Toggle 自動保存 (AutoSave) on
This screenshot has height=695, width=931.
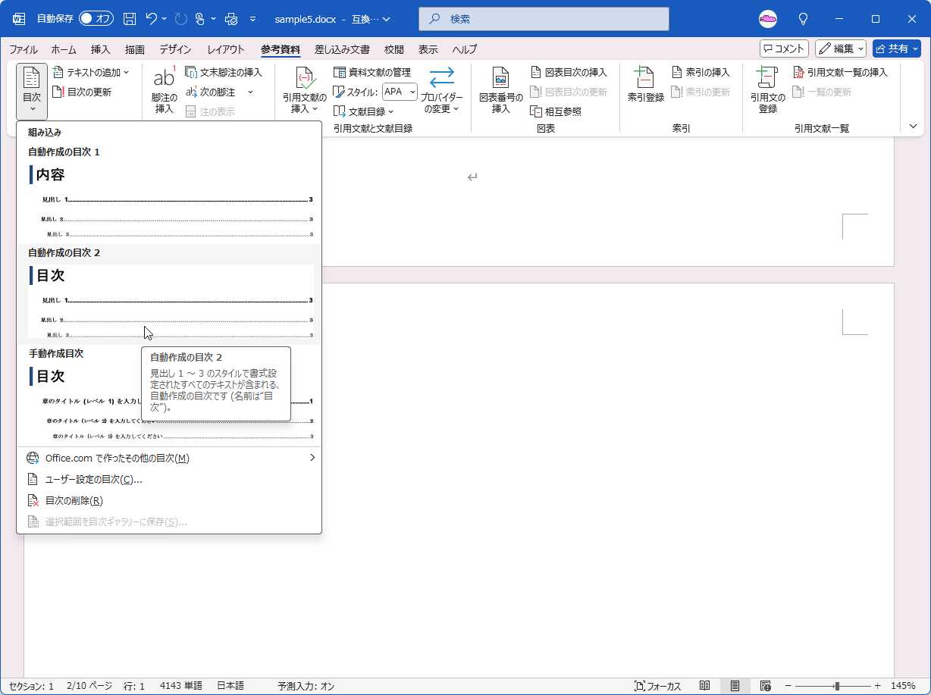[96, 18]
